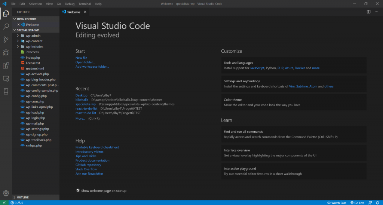Open the Source Control view
This screenshot has width=383, height=205.
pyautogui.click(x=6, y=39)
